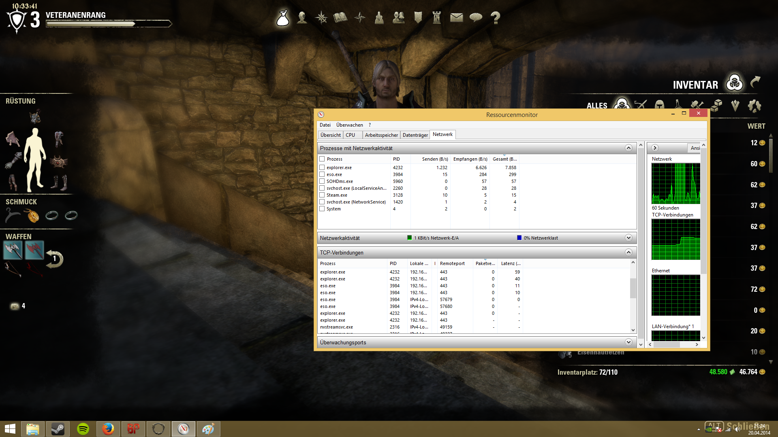Viewport: 778px width, 437px height.
Task: Open Steam from the Windows taskbar
Action: 58,429
